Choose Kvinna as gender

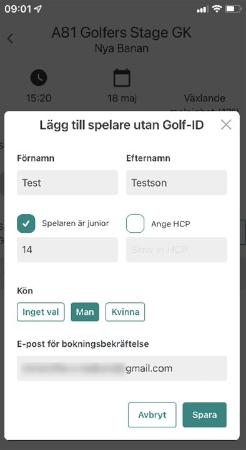pyautogui.click(x=125, y=312)
